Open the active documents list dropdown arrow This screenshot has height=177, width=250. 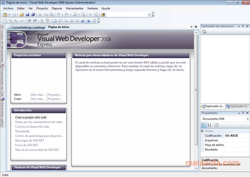tap(191, 27)
